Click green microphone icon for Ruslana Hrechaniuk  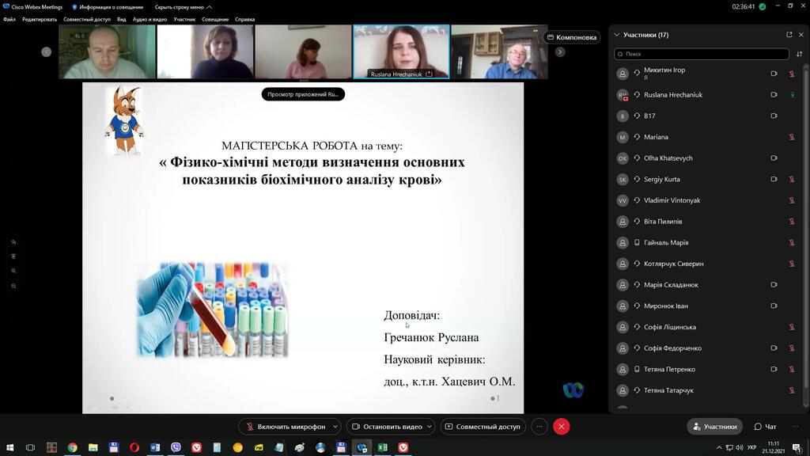pos(792,95)
